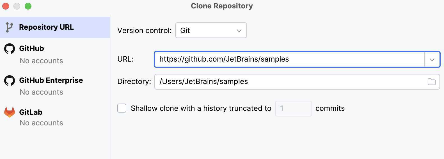Open the Version control Git dropdown
The width and height of the screenshot is (444, 159).
click(x=211, y=30)
